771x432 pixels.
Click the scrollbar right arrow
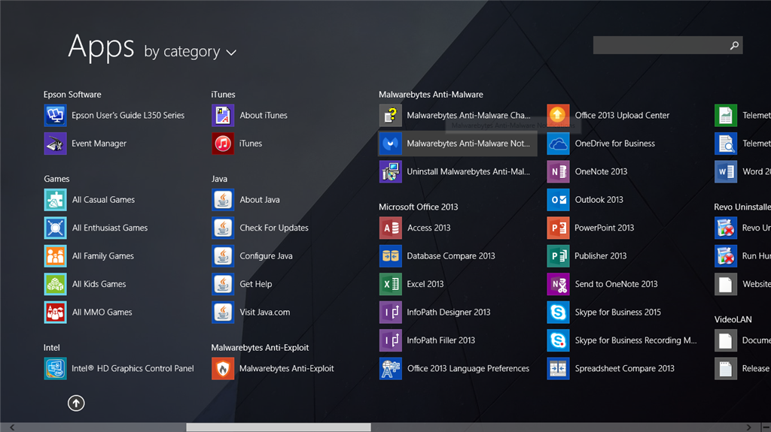[748, 427]
